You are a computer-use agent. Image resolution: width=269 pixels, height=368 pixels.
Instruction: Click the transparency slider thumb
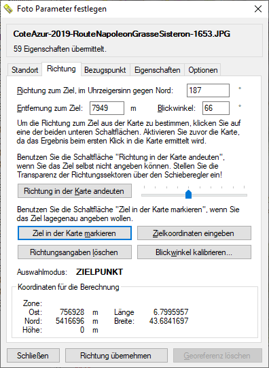pos(188,195)
